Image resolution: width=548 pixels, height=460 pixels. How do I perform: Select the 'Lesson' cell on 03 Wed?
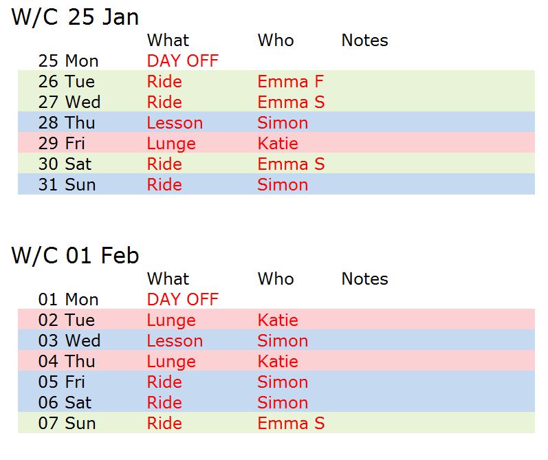coord(175,341)
